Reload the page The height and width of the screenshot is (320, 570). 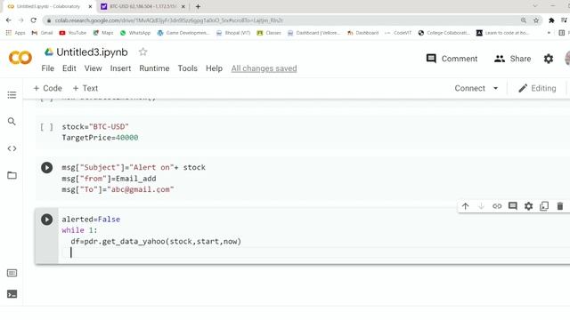(34, 20)
